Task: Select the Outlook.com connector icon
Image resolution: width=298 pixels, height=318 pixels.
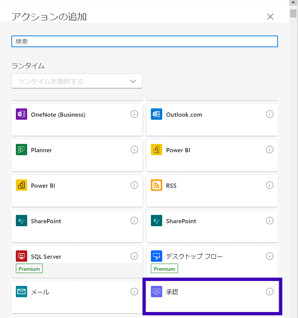Action: [157, 114]
